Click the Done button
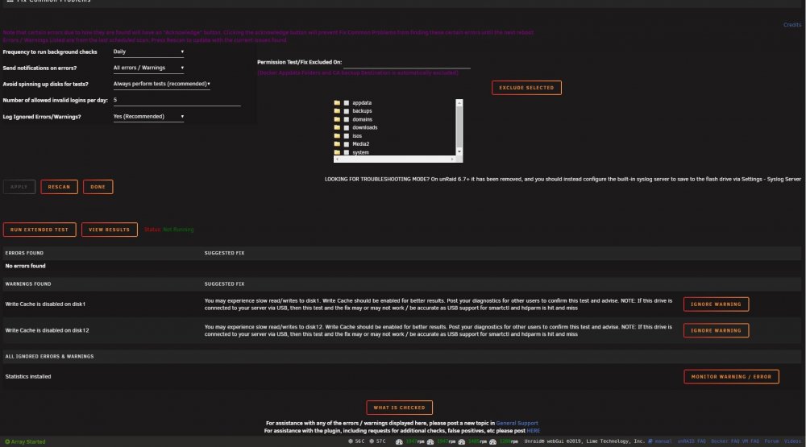Image resolution: width=806 pixels, height=447 pixels. point(98,187)
